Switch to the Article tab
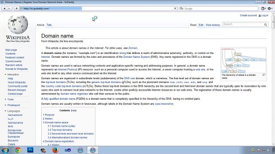This screenshot has width=275, height=154. pyautogui.click(x=40, y=25)
